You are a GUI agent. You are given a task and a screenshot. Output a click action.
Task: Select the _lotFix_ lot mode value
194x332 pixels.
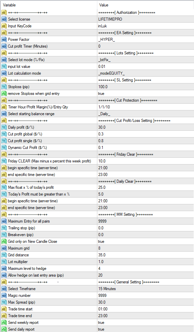104,60
